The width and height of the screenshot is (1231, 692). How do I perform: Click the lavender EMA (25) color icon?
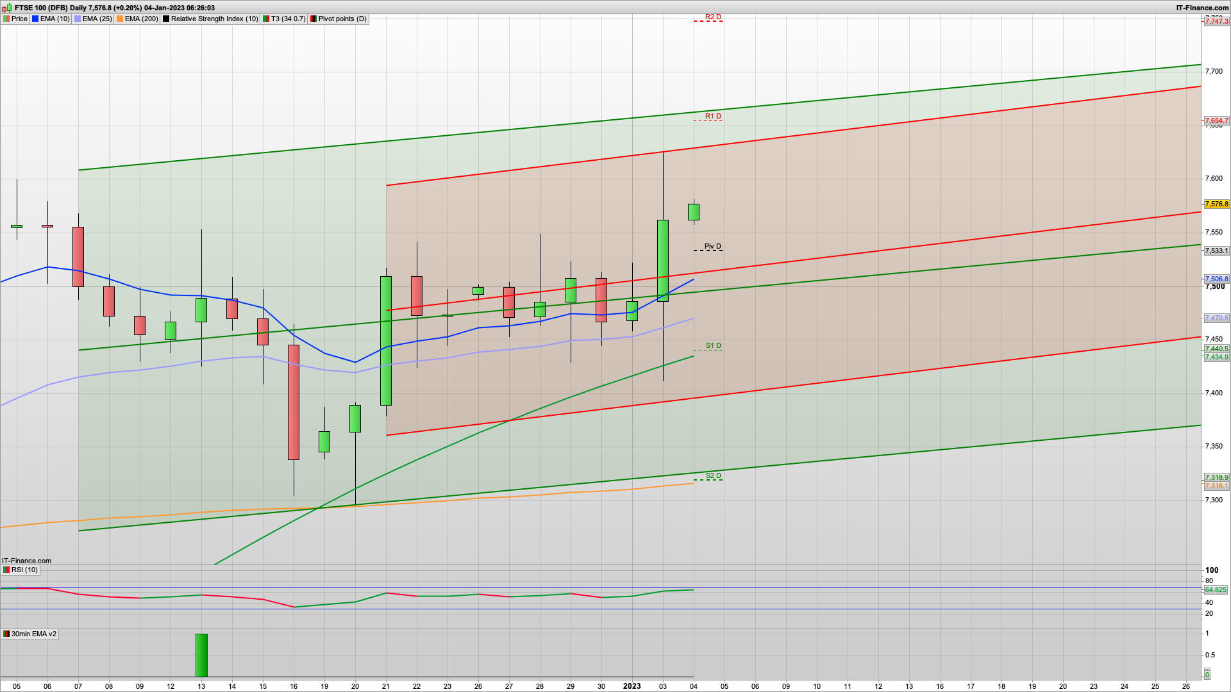point(78,19)
